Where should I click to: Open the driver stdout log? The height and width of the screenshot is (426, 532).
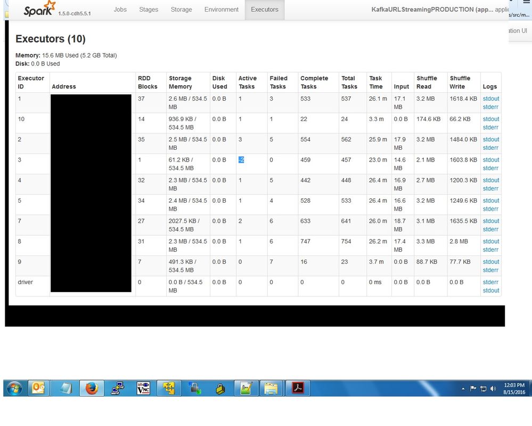[490, 291]
